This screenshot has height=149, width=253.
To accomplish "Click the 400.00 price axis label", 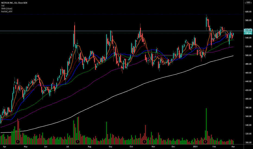I will 248,99.
